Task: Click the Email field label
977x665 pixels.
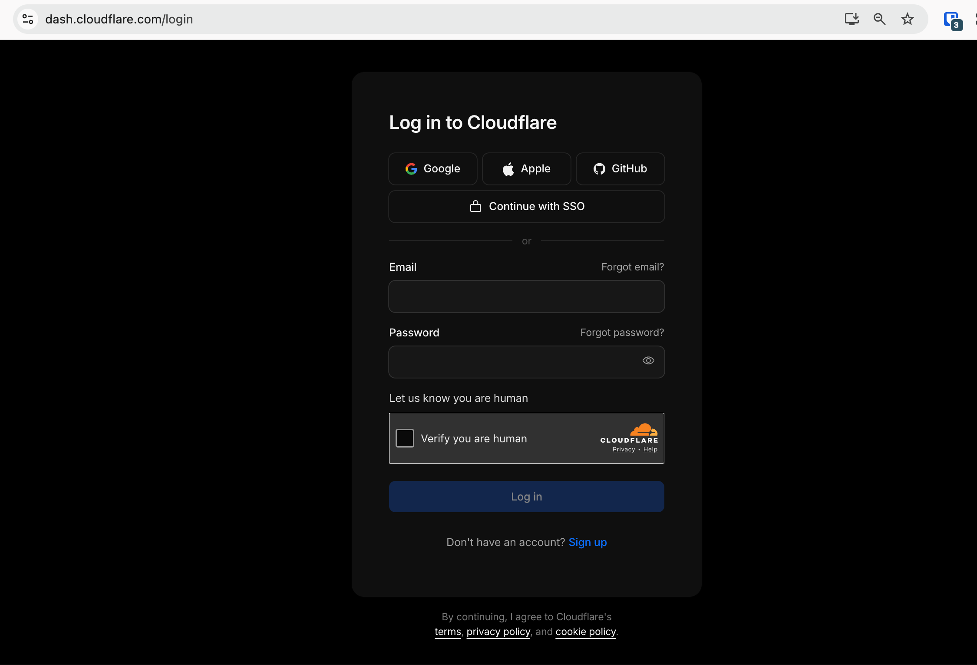Action: (x=403, y=267)
